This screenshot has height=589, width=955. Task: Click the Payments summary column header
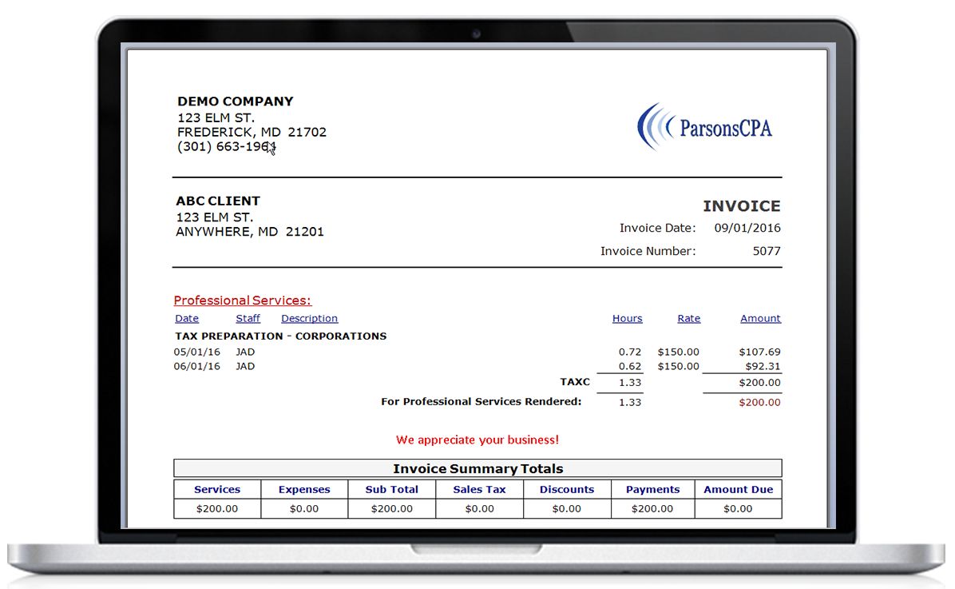[652, 490]
